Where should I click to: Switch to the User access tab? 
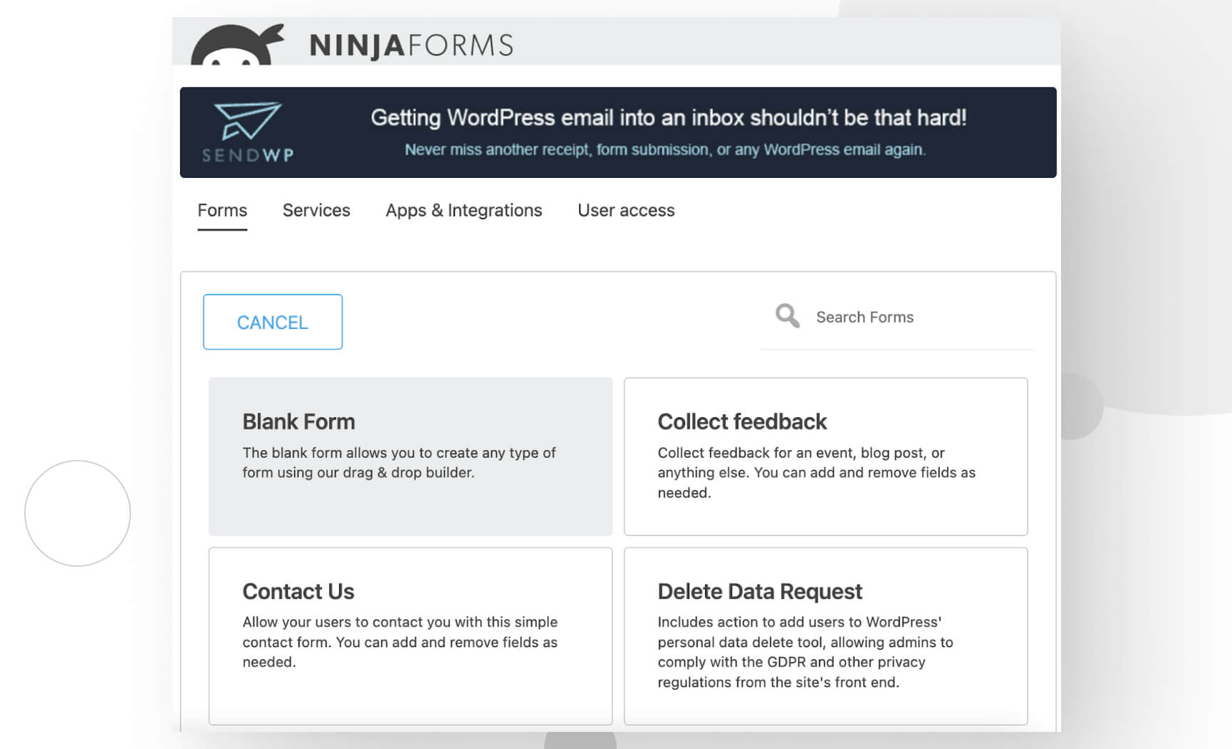[625, 211]
